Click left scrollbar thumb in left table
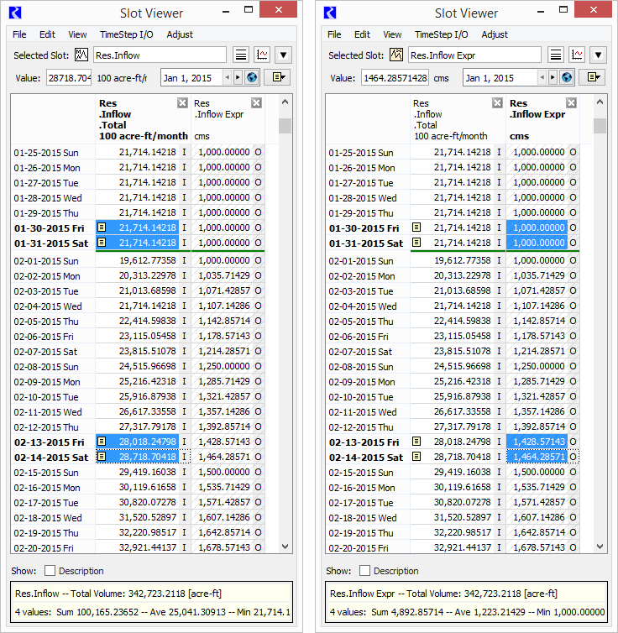The width and height of the screenshot is (618, 633). (x=285, y=126)
